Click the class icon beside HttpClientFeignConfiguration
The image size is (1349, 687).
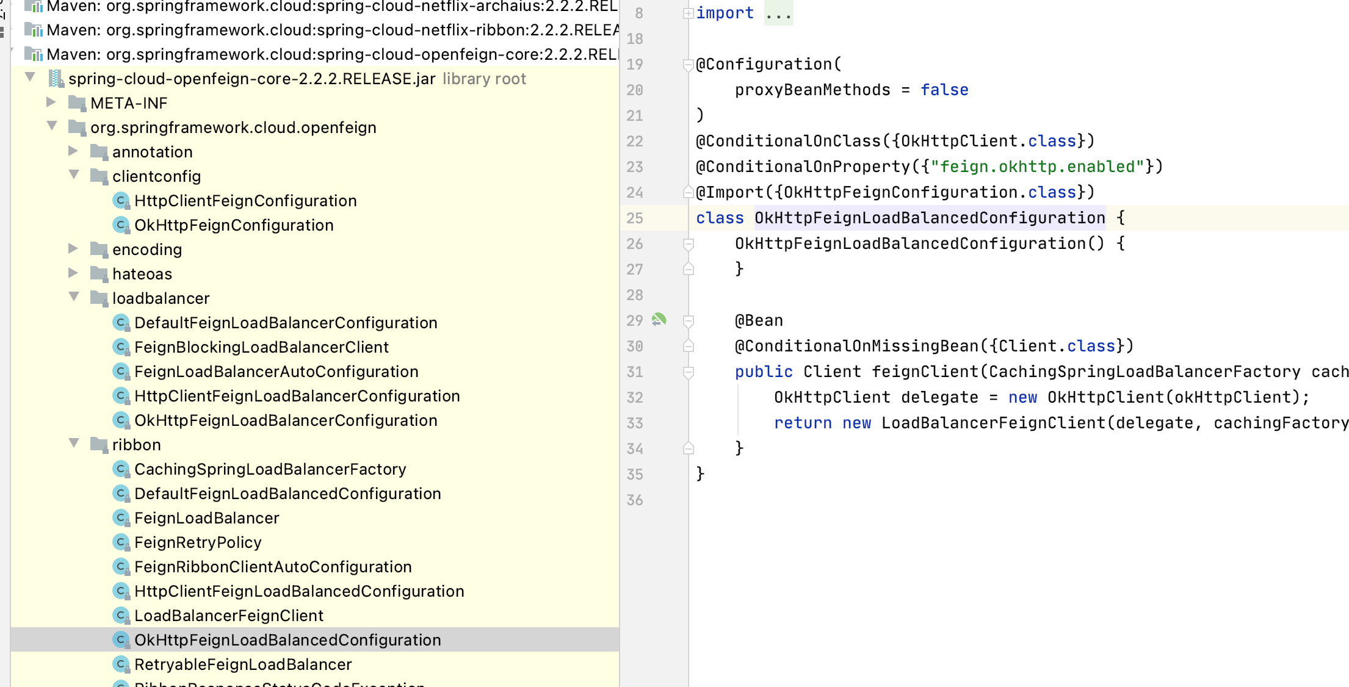[121, 201]
